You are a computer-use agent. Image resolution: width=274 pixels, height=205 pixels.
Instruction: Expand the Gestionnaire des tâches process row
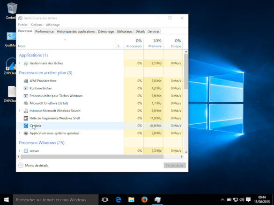click(x=20, y=63)
